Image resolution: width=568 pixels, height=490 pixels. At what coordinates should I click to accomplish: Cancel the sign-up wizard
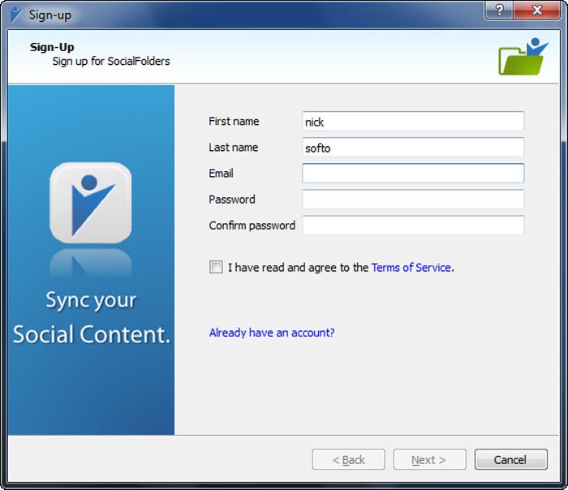coord(510,460)
